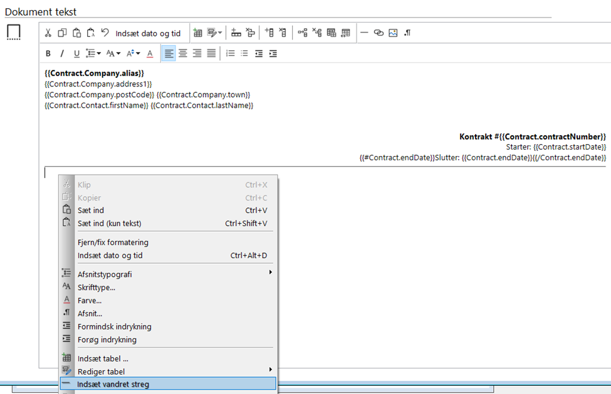Toggle bulleted list
The image size is (611, 394).
point(244,53)
